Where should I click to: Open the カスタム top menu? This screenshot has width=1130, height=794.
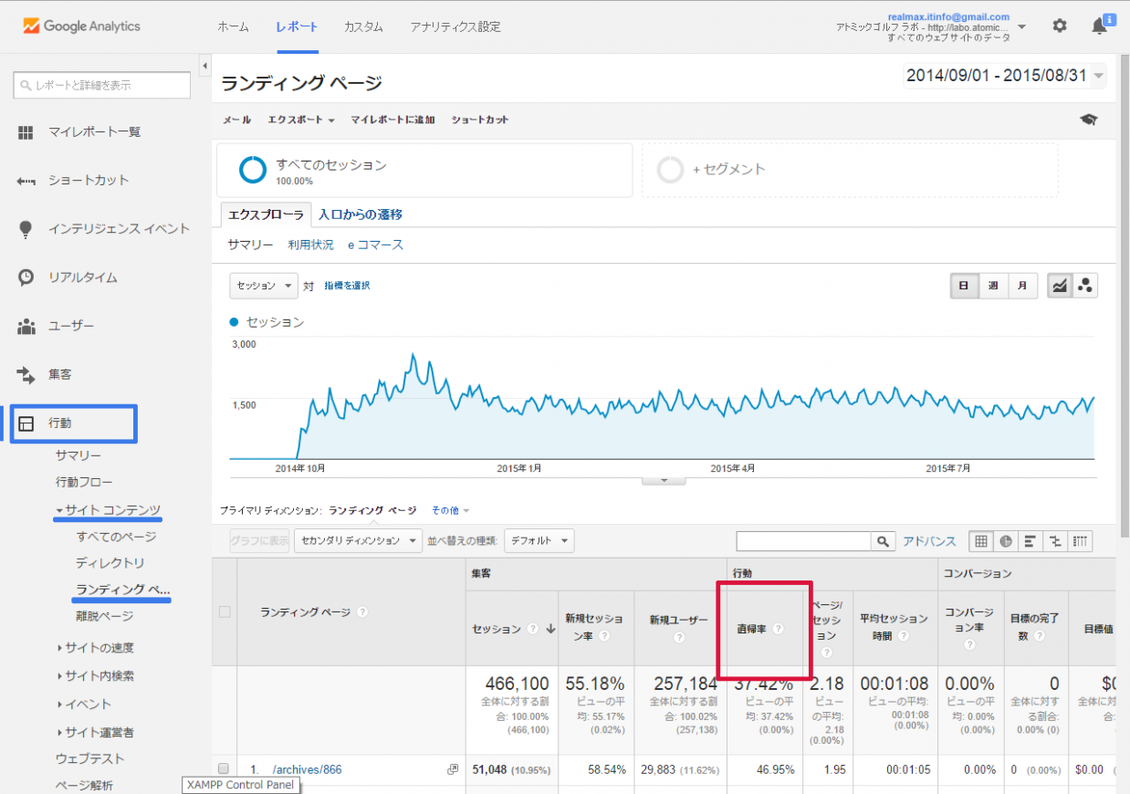pos(363,26)
